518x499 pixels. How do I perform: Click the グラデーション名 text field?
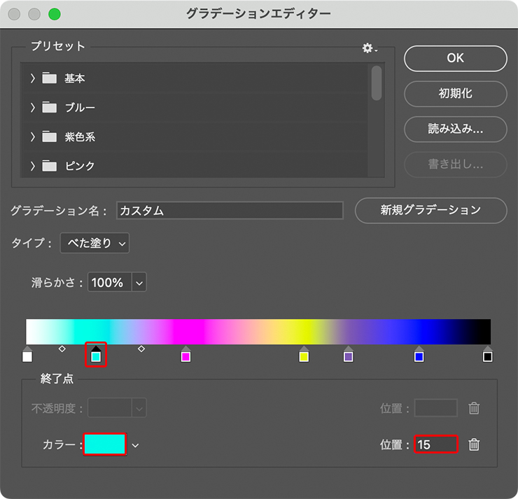230,210
